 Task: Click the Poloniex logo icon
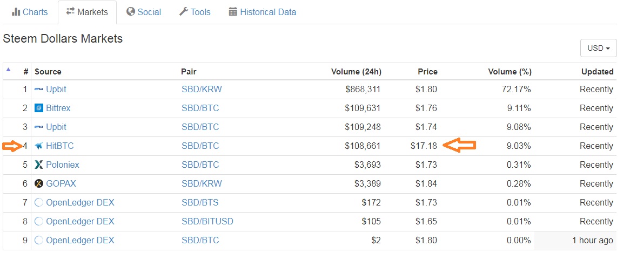point(38,165)
